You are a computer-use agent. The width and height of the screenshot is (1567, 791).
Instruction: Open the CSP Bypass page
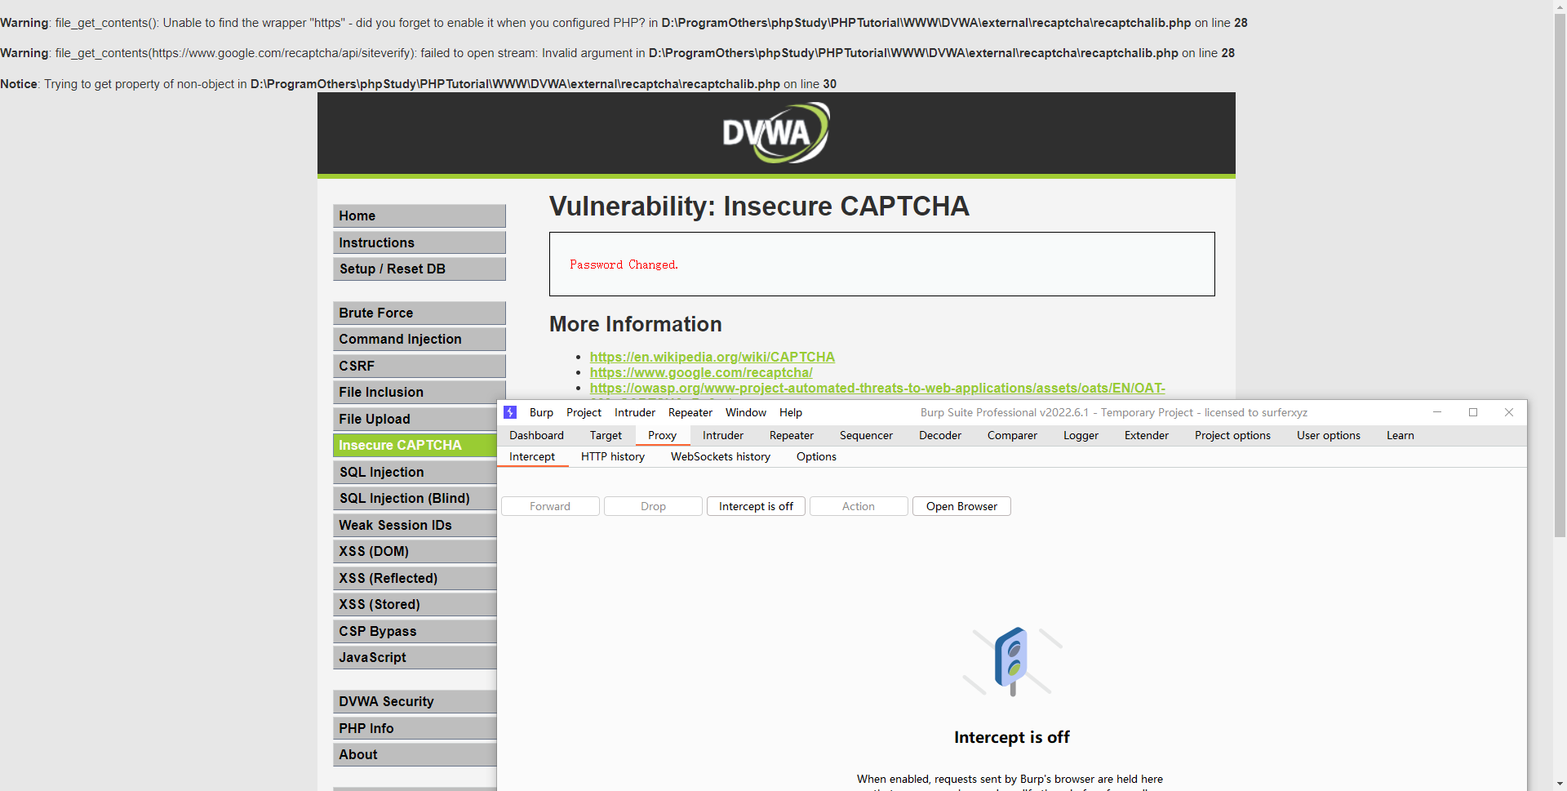click(415, 631)
